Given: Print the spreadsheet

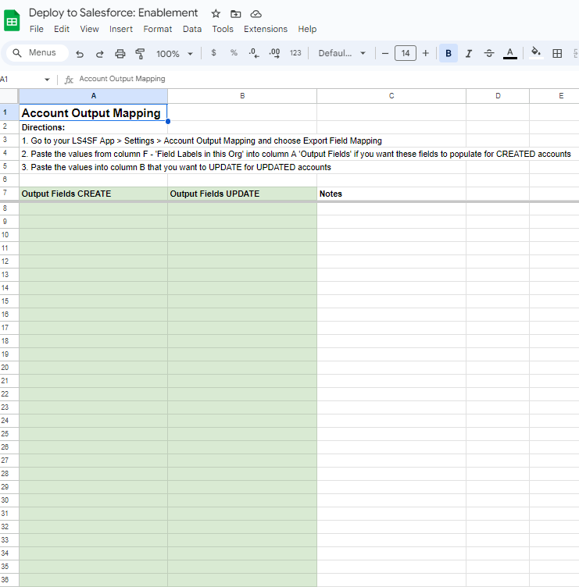Looking at the screenshot, I should pos(120,54).
